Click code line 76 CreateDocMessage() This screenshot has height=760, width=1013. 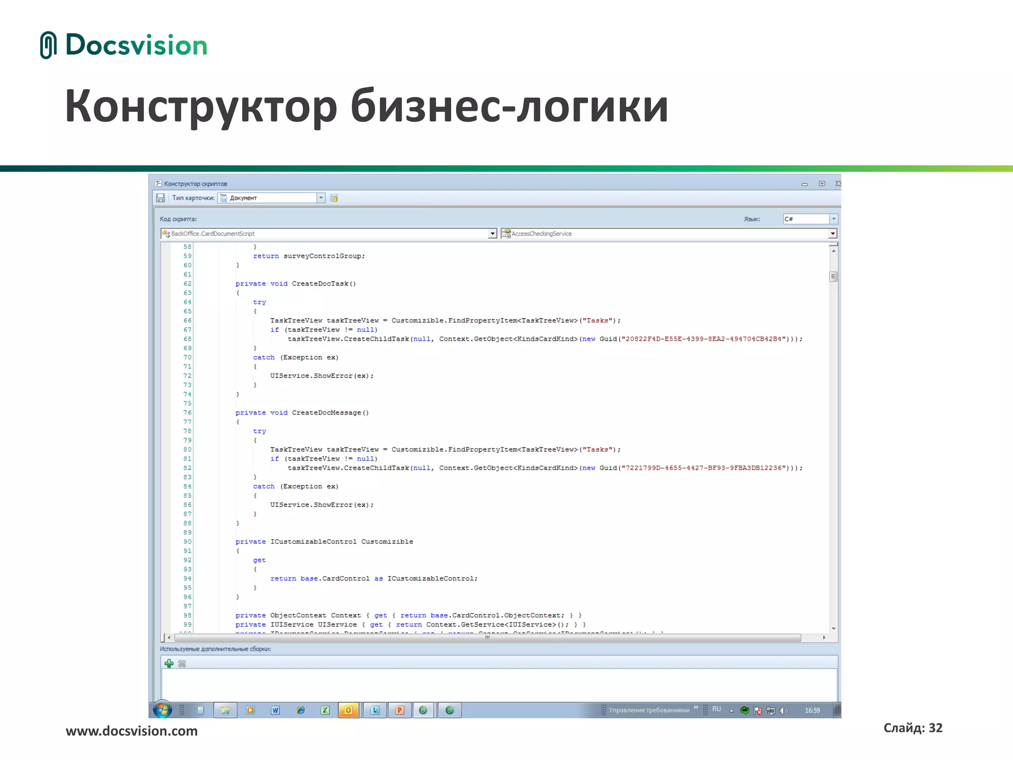coord(302,413)
